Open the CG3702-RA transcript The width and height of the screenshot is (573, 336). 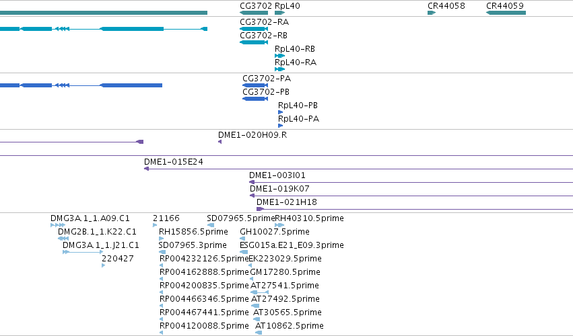254,29
